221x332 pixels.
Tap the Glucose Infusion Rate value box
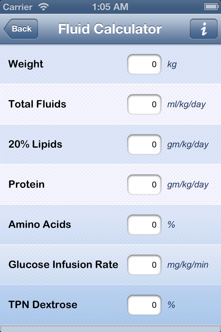coord(144,265)
